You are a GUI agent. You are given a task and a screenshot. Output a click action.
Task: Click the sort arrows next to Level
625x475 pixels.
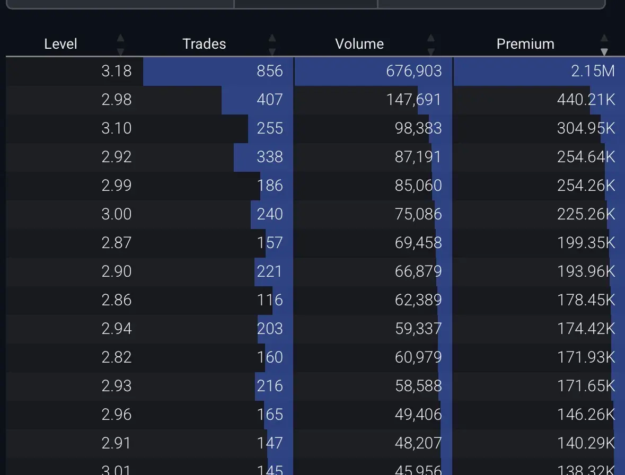(x=120, y=45)
